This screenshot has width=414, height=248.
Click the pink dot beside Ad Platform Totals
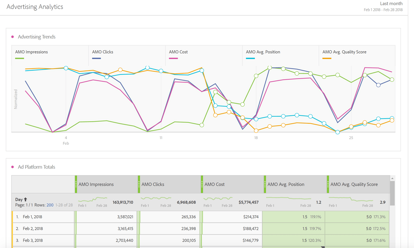pyautogui.click(x=13, y=167)
